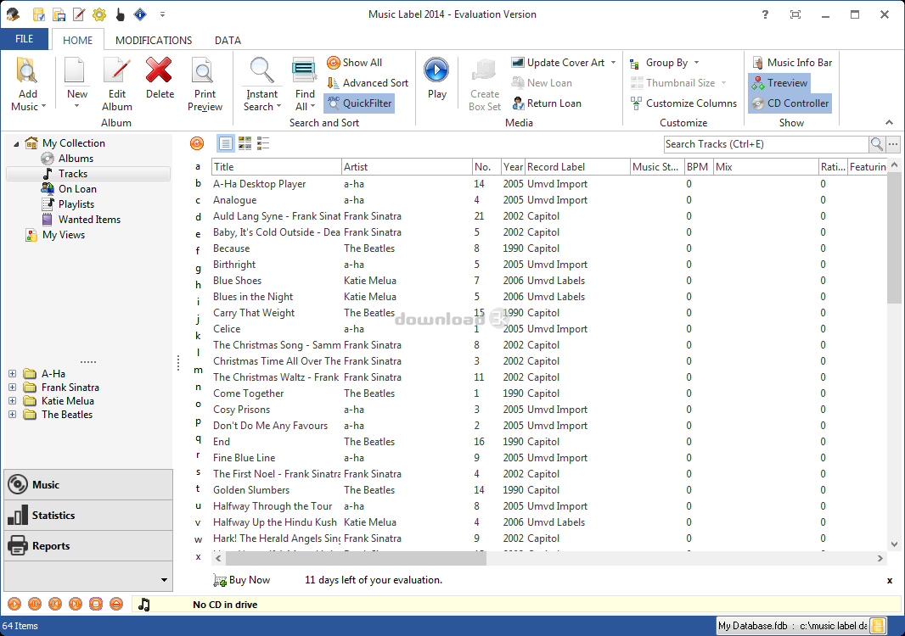Screen dimensions: 905x636
Task: Open Advanced Sort in the ribbon
Action: pyautogui.click(x=368, y=83)
